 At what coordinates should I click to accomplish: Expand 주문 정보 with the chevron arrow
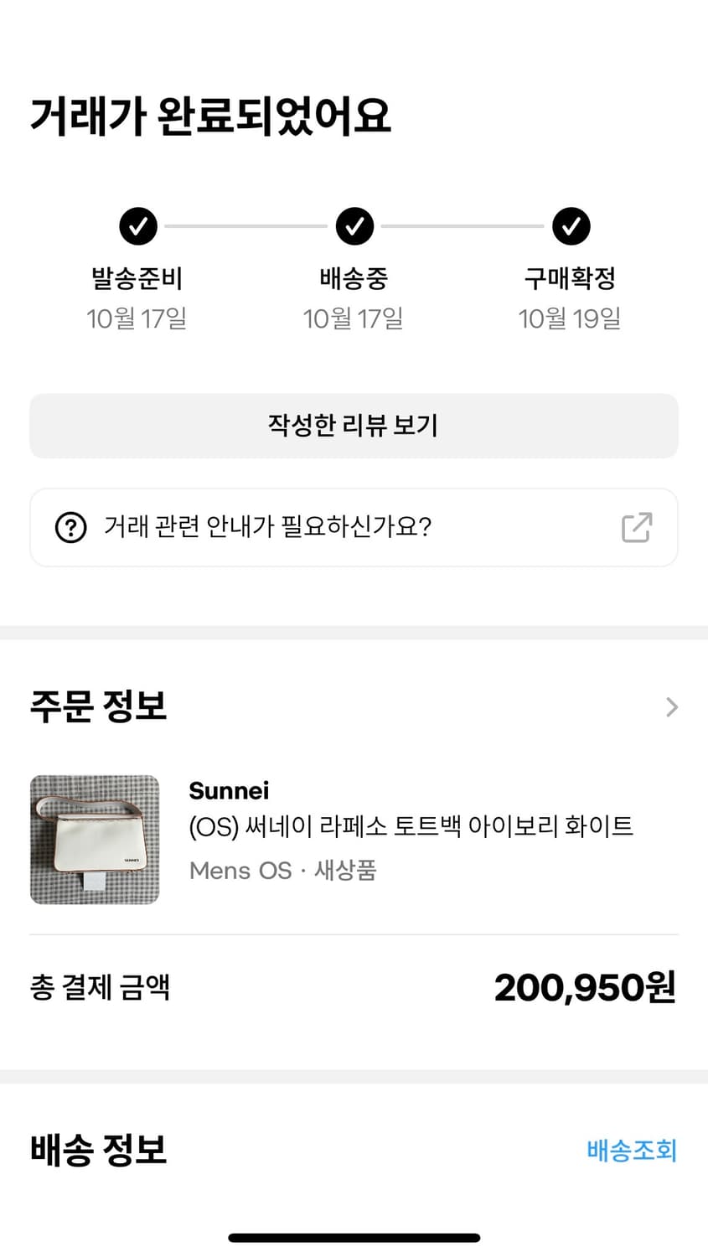tap(671, 707)
